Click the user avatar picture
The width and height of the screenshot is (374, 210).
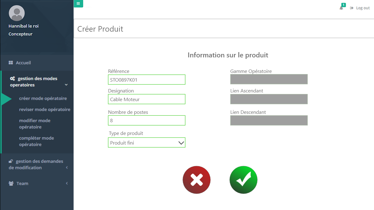point(17,13)
